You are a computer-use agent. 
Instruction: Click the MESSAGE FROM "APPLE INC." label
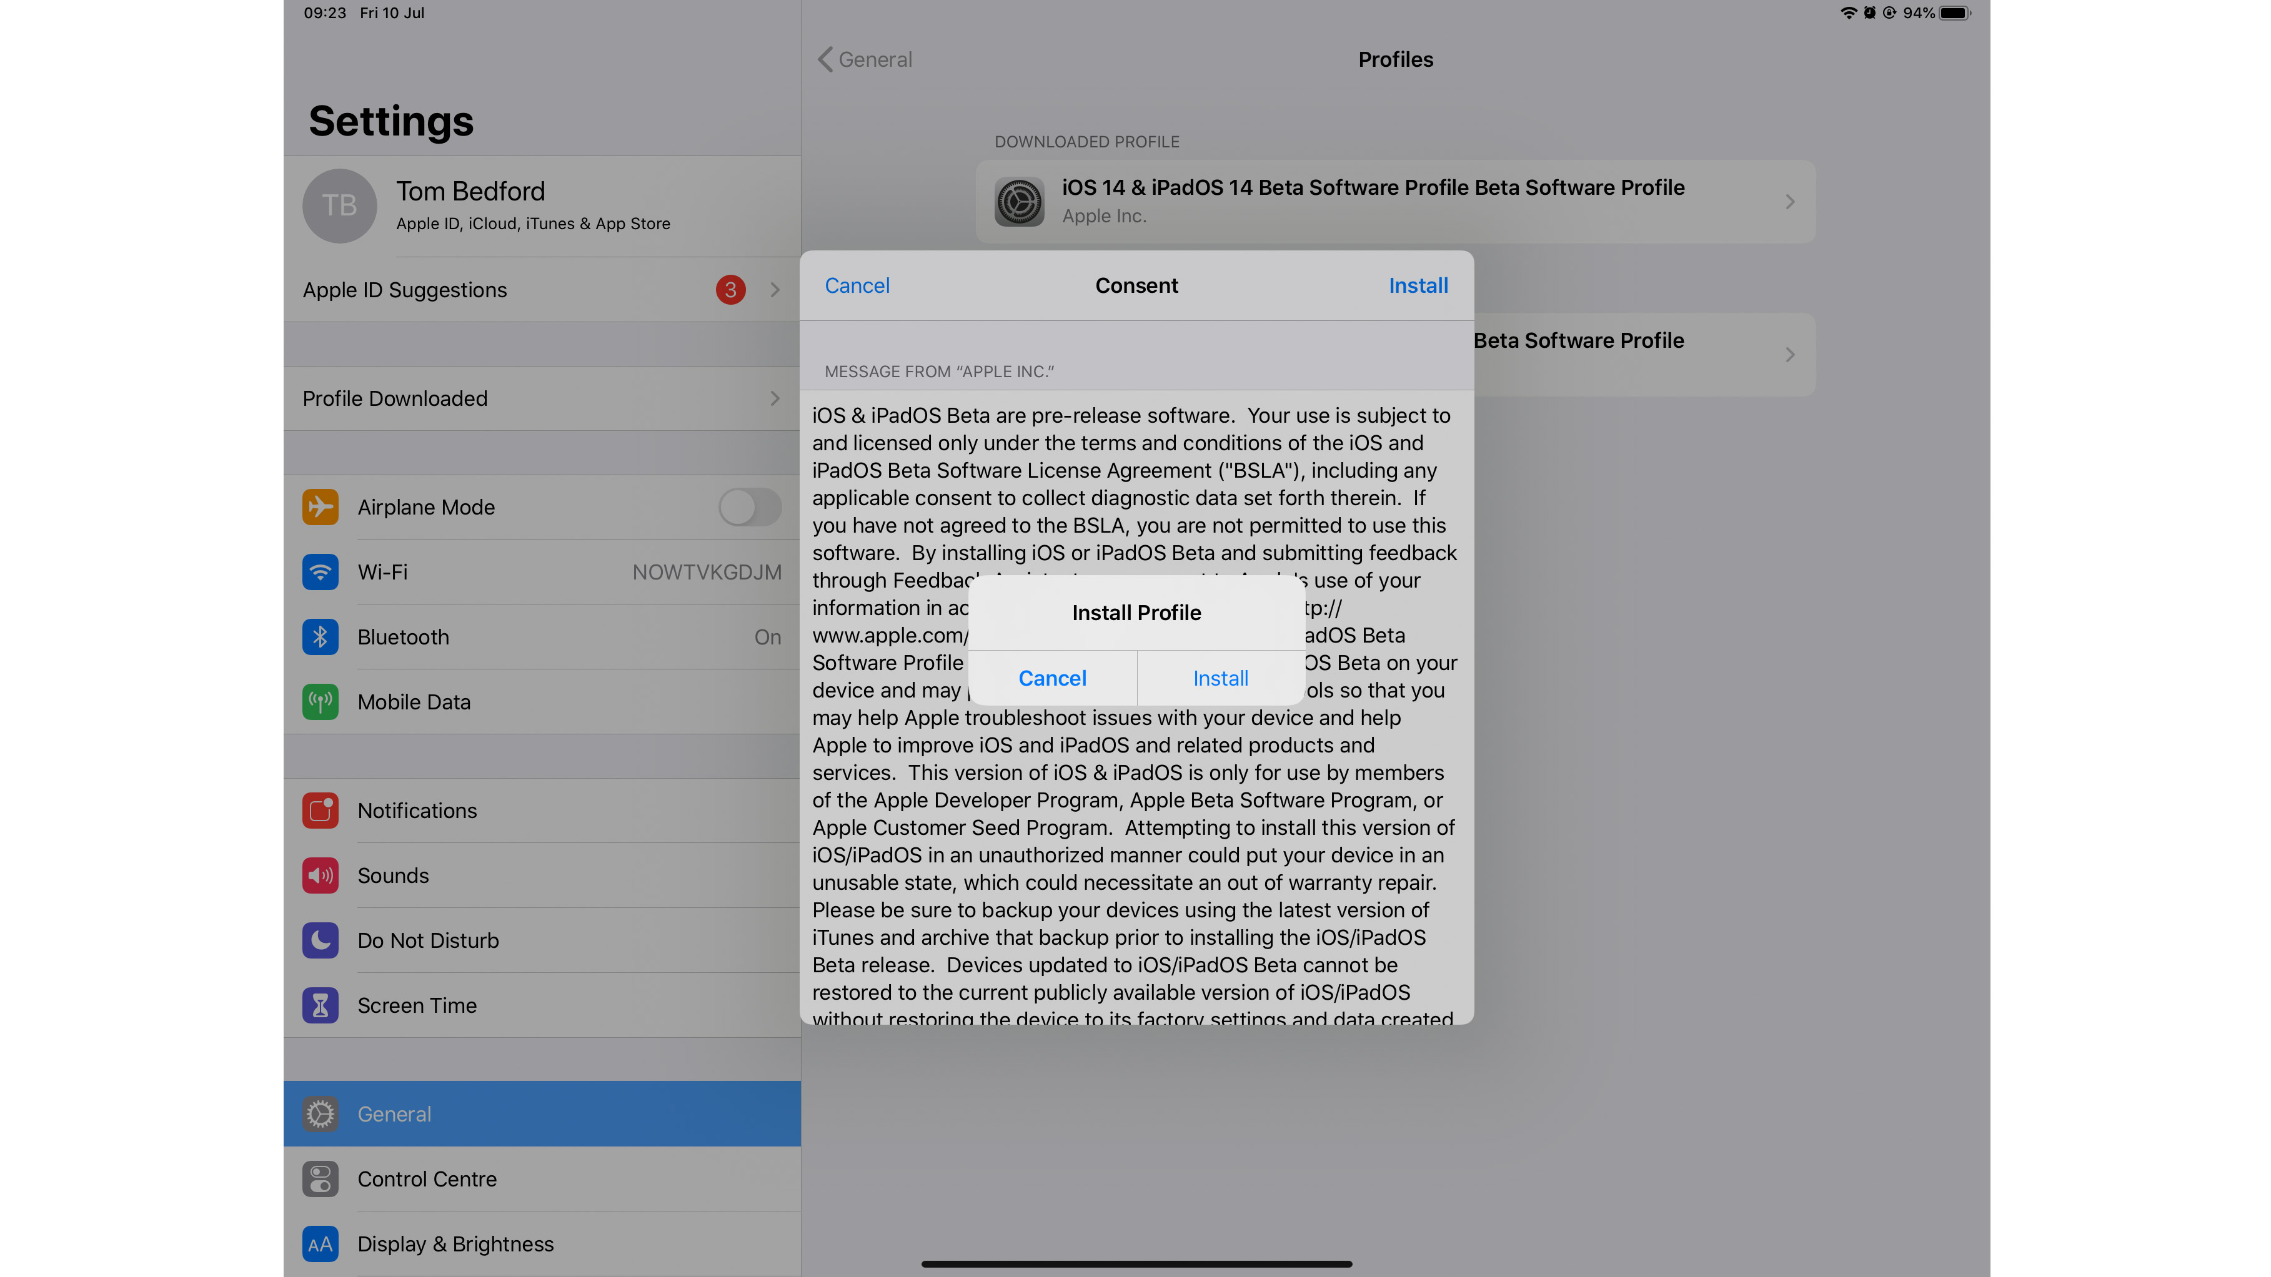click(939, 372)
